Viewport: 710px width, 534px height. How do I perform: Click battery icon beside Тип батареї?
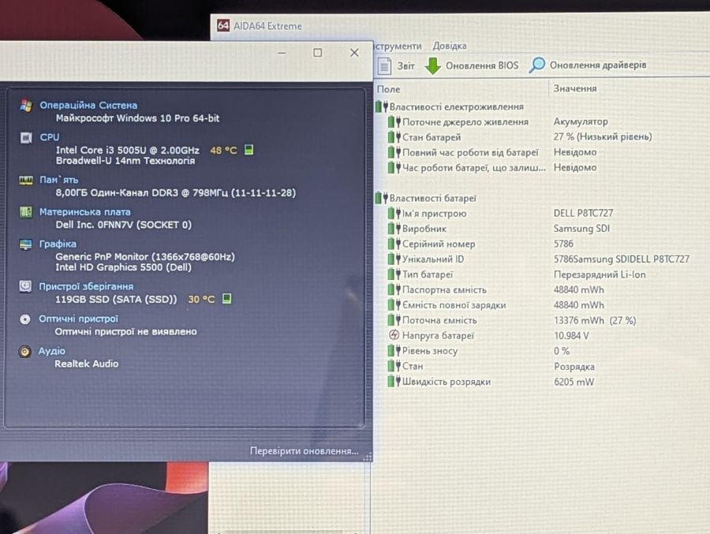click(394, 274)
